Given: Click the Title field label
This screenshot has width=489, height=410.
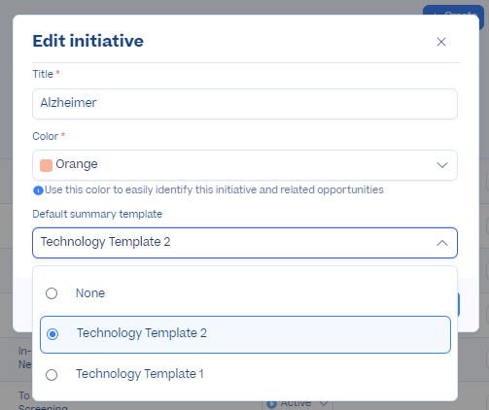Looking at the screenshot, I should click(43, 74).
